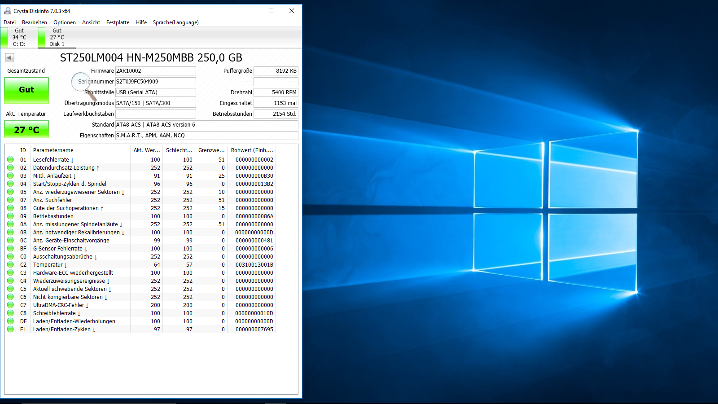Open the Sprache(Language) menu
The image size is (718, 404).
coord(176,22)
